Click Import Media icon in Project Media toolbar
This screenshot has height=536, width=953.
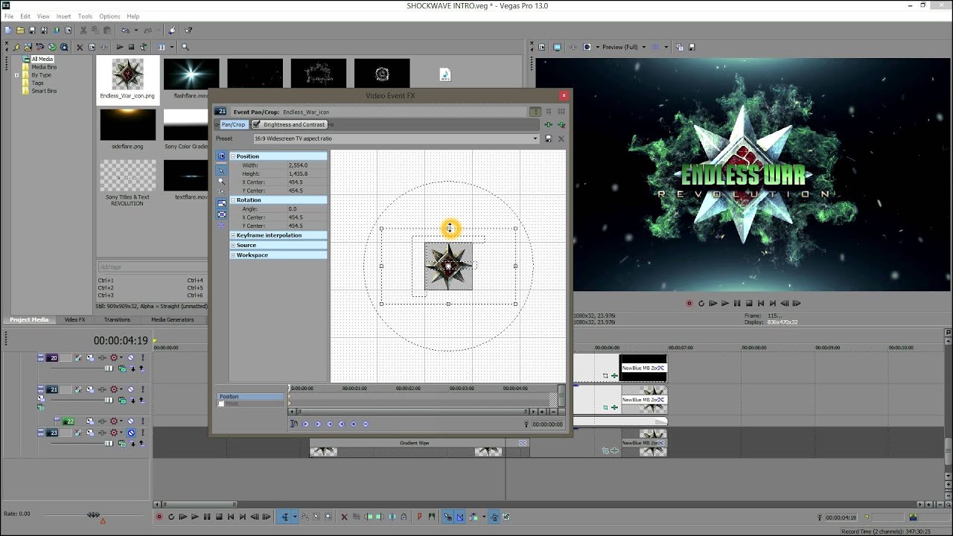click(28, 47)
